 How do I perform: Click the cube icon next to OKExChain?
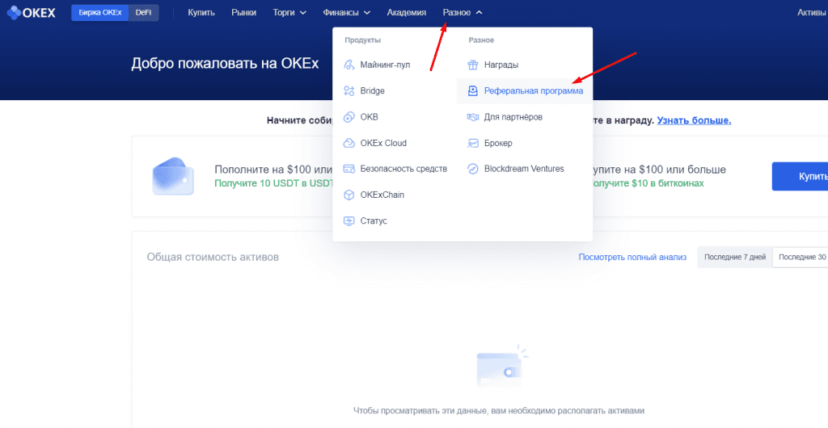coord(349,195)
